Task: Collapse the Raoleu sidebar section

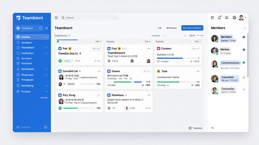Action: pos(46,37)
